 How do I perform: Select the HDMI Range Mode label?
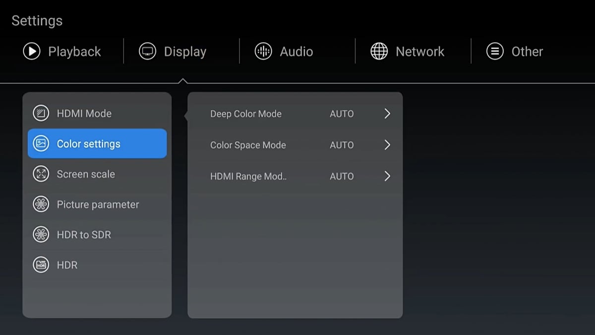pyautogui.click(x=248, y=176)
